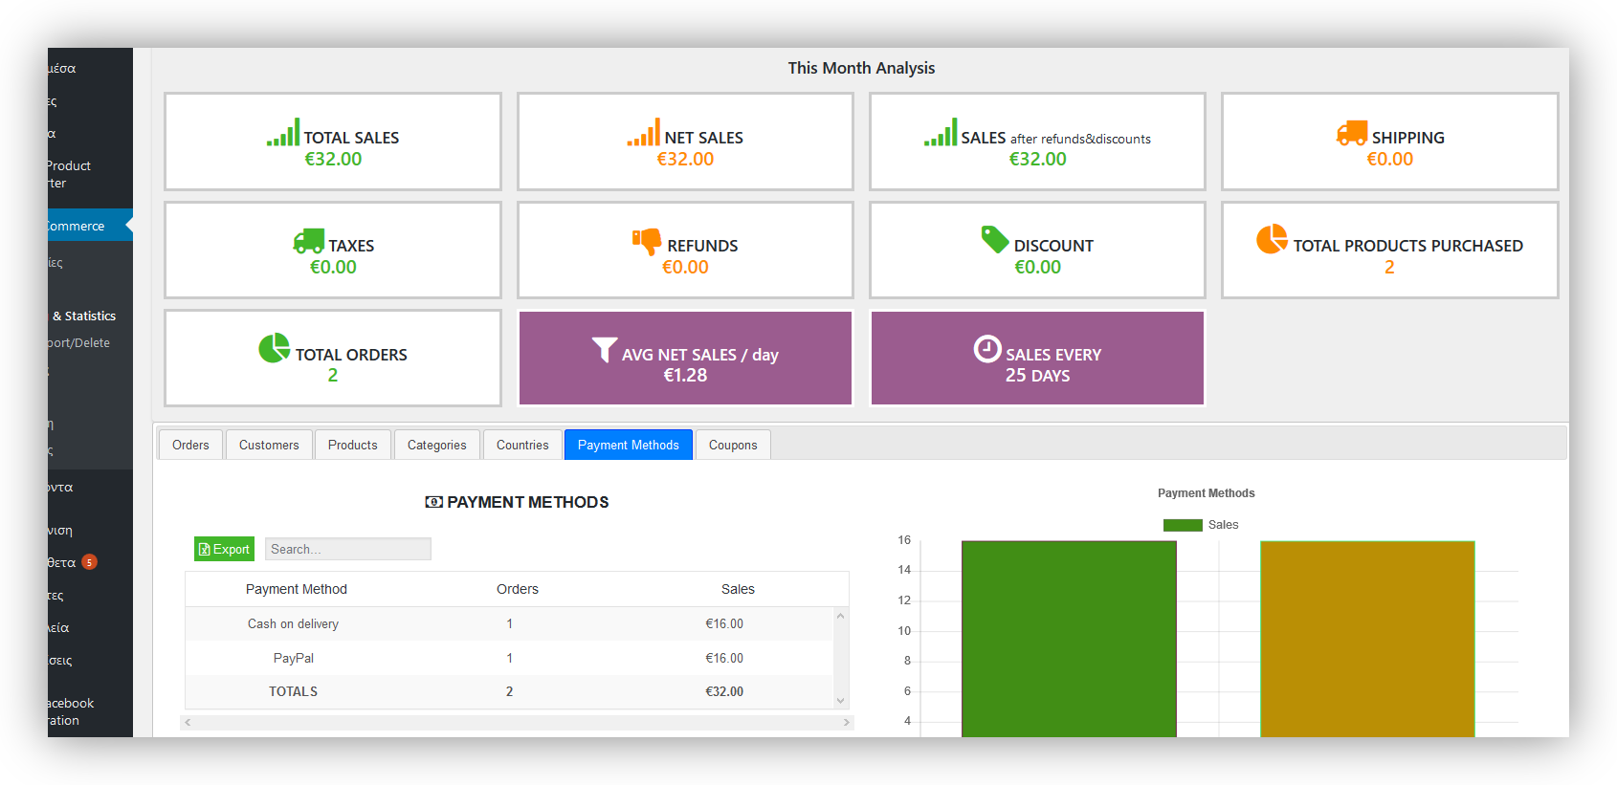Image resolution: width=1617 pixels, height=785 pixels.
Task: Click the horizontal scrollbar right arrow
Action: tap(847, 723)
